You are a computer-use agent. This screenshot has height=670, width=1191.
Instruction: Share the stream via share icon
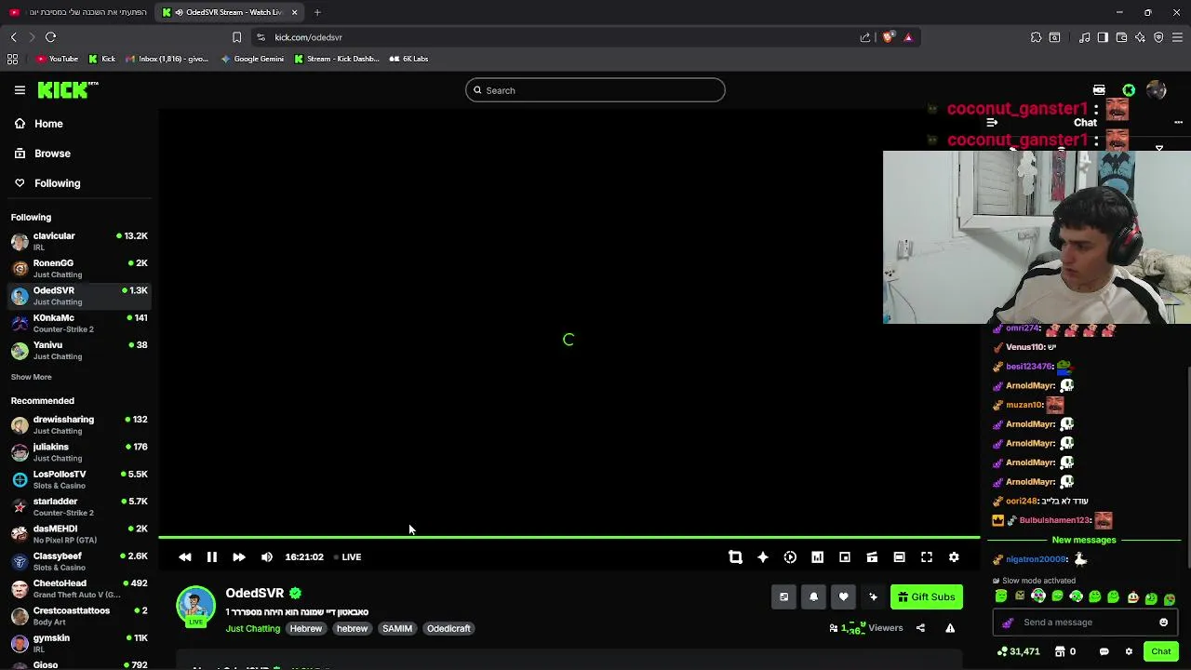(920, 628)
